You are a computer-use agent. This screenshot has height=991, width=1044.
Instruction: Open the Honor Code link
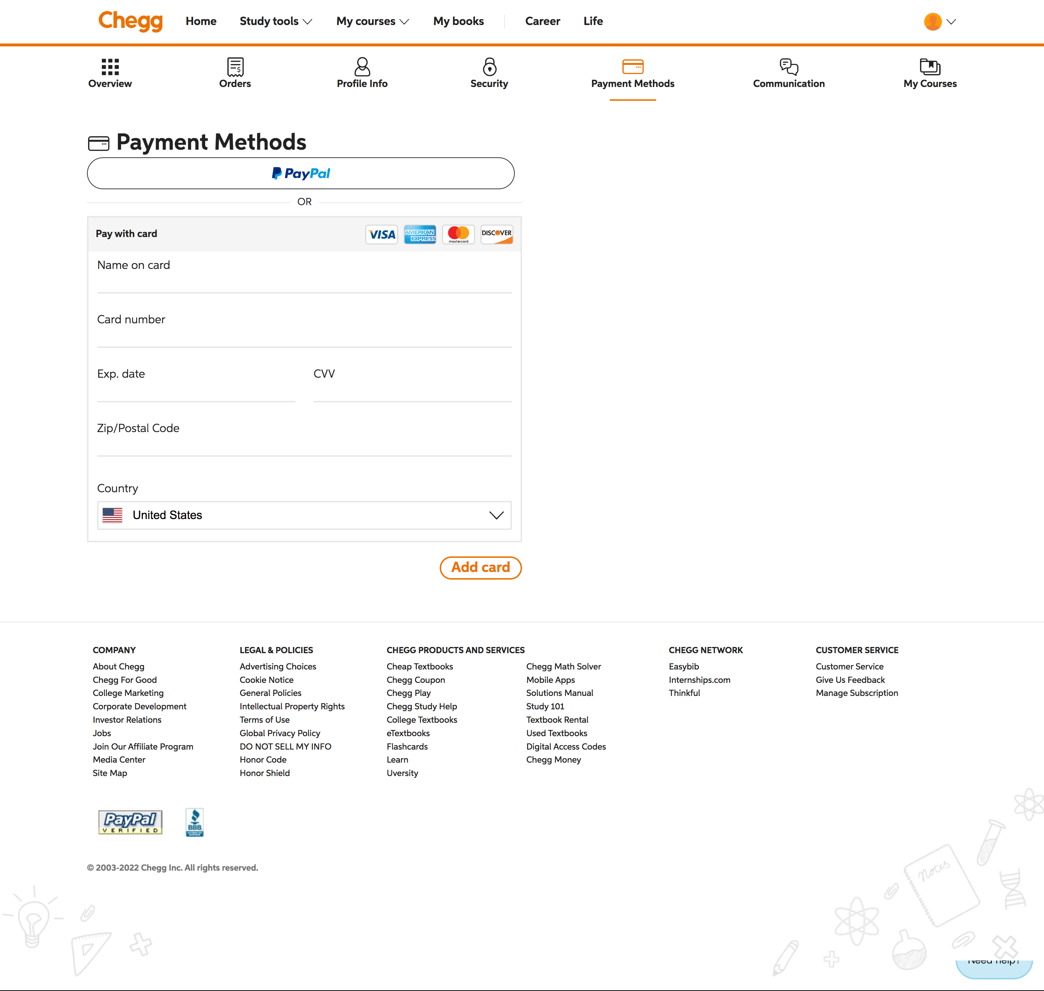point(262,760)
